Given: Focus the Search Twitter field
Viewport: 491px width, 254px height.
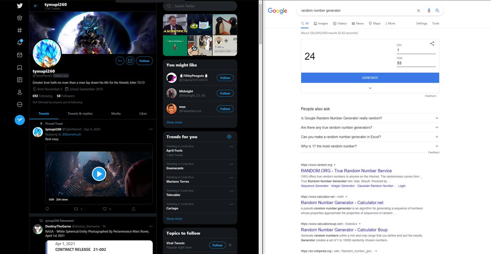Looking at the screenshot, I should tap(200, 6).
